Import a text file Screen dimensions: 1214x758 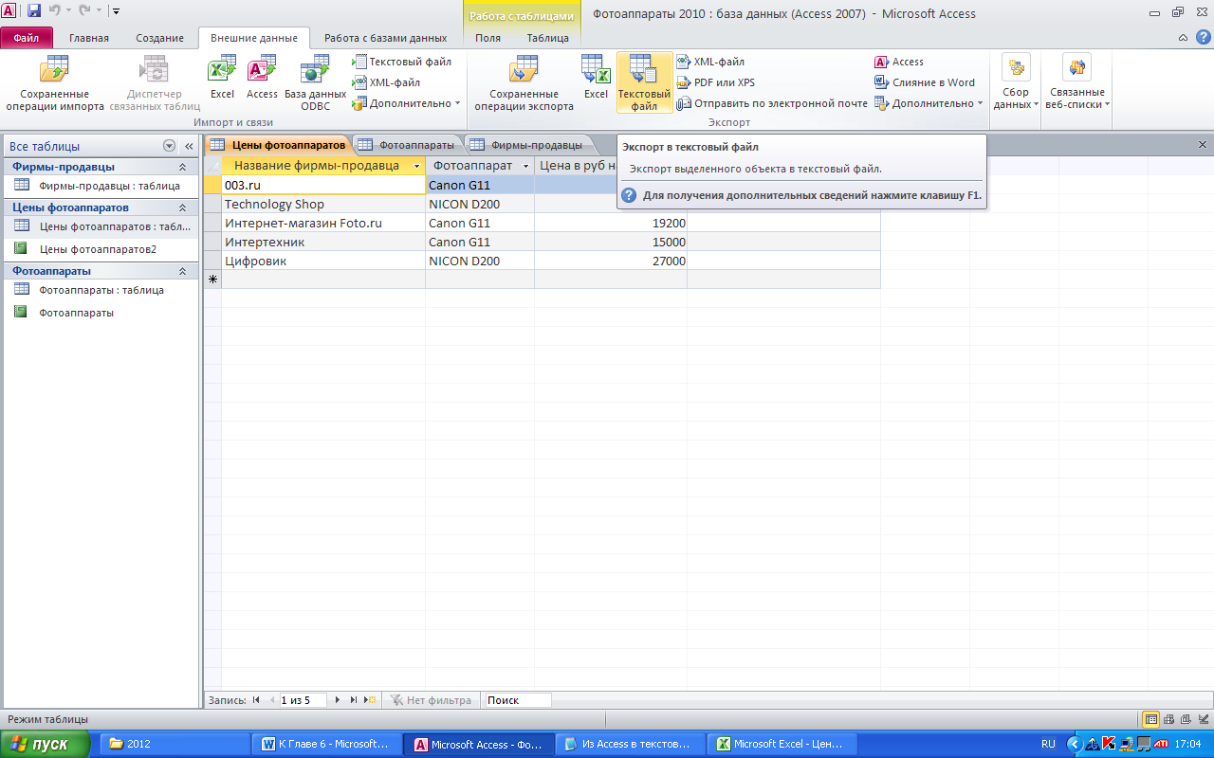pos(402,62)
